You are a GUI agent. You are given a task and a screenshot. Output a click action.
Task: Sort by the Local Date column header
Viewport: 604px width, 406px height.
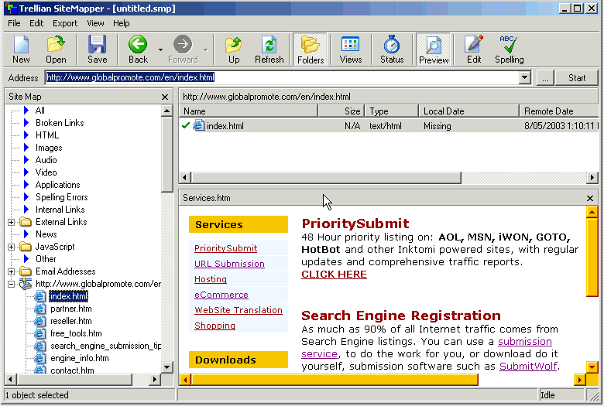(468, 111)
